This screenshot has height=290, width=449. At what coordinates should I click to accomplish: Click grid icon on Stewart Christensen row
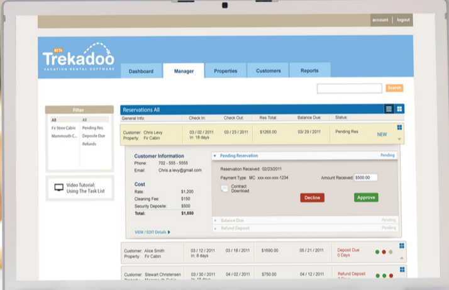pyautogui.click(x=402, y=270)
